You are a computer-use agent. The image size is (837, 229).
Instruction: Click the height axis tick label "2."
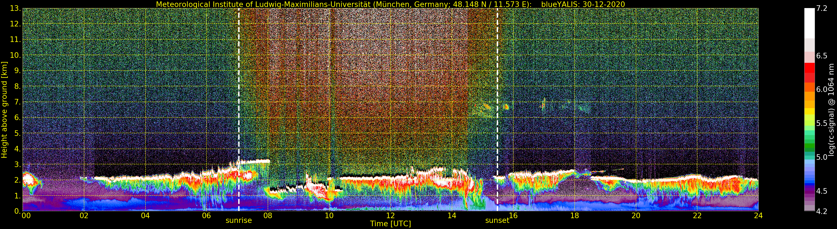(18, 180)
